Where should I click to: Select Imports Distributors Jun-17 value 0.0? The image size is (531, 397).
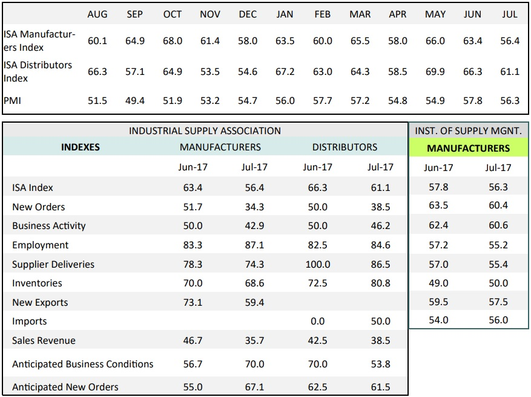tap(318, 321)
